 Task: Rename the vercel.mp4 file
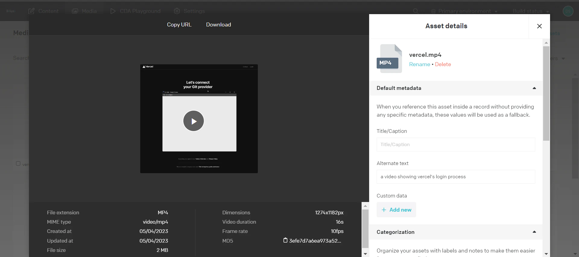(419, 64)
